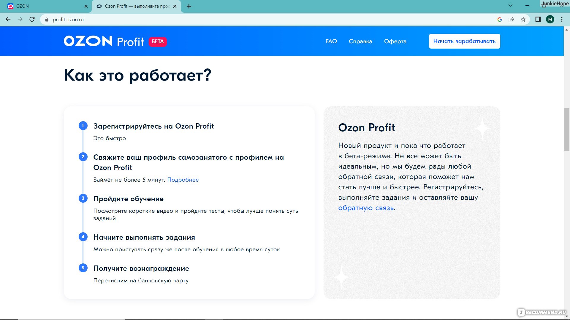570x320 pixels.
Task: Select the Ozon Profit tab
Action: click(x=137, y=6)
